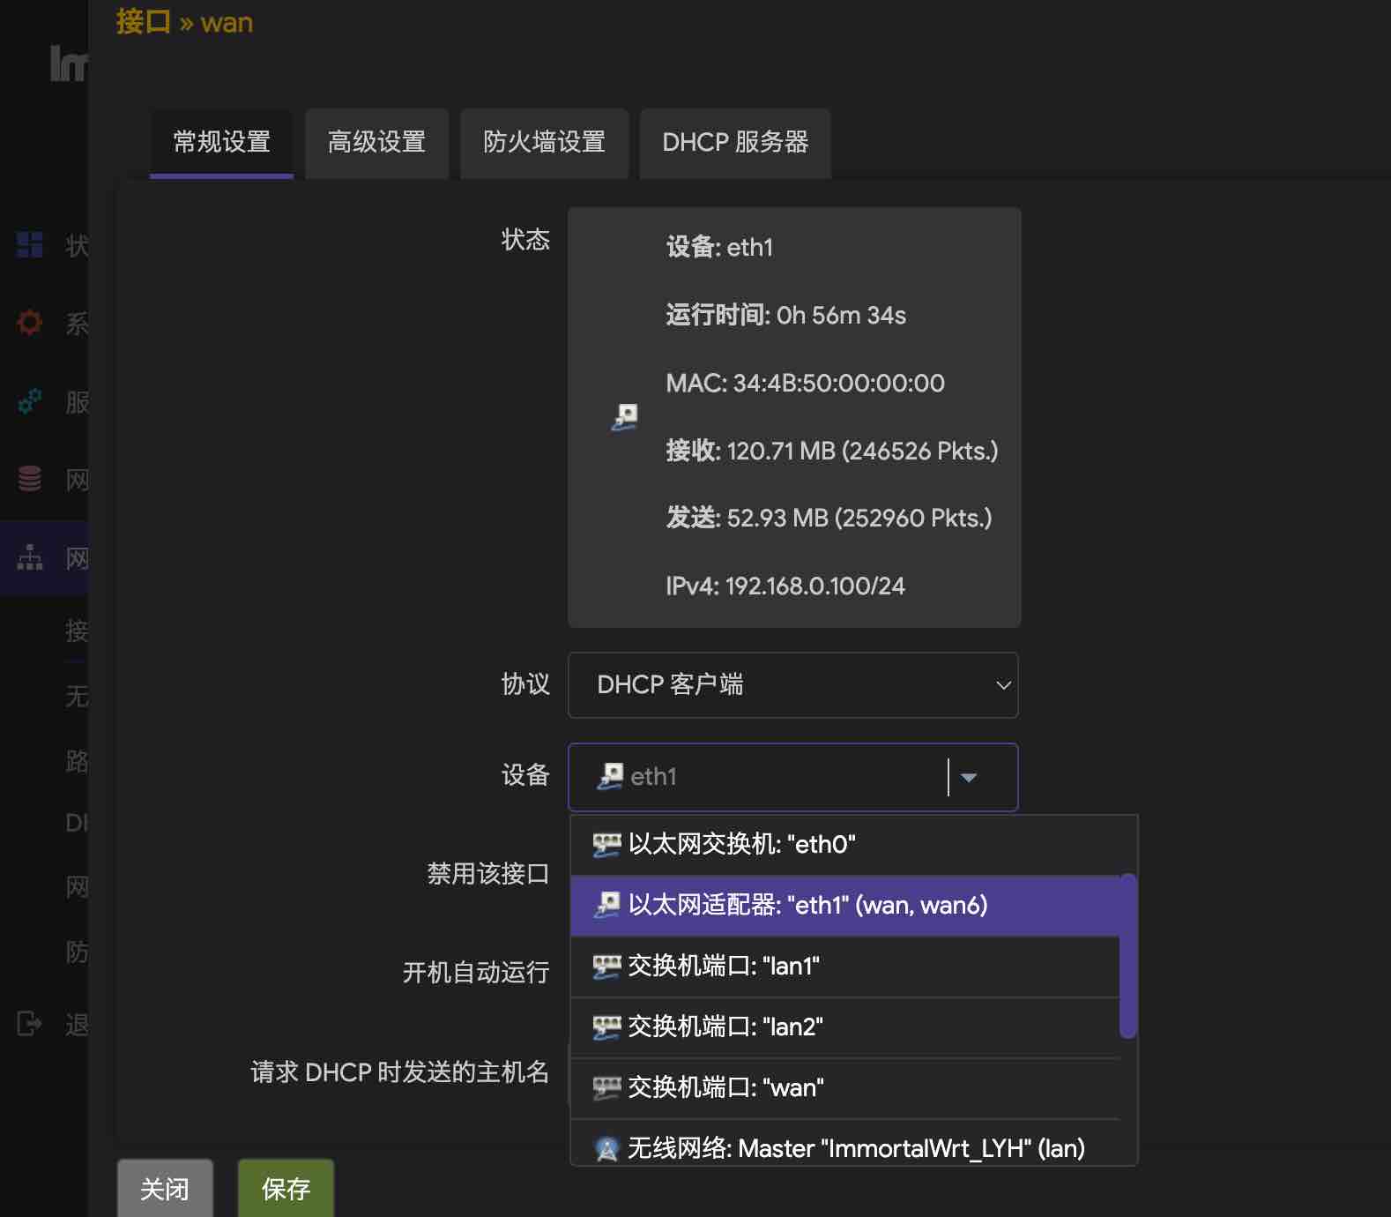Select 以太网适配器 "eth1" (wan, wan6) option
Image resolution: width=1391 pixels, height=1217 pixels.
[x=846, y=906]
